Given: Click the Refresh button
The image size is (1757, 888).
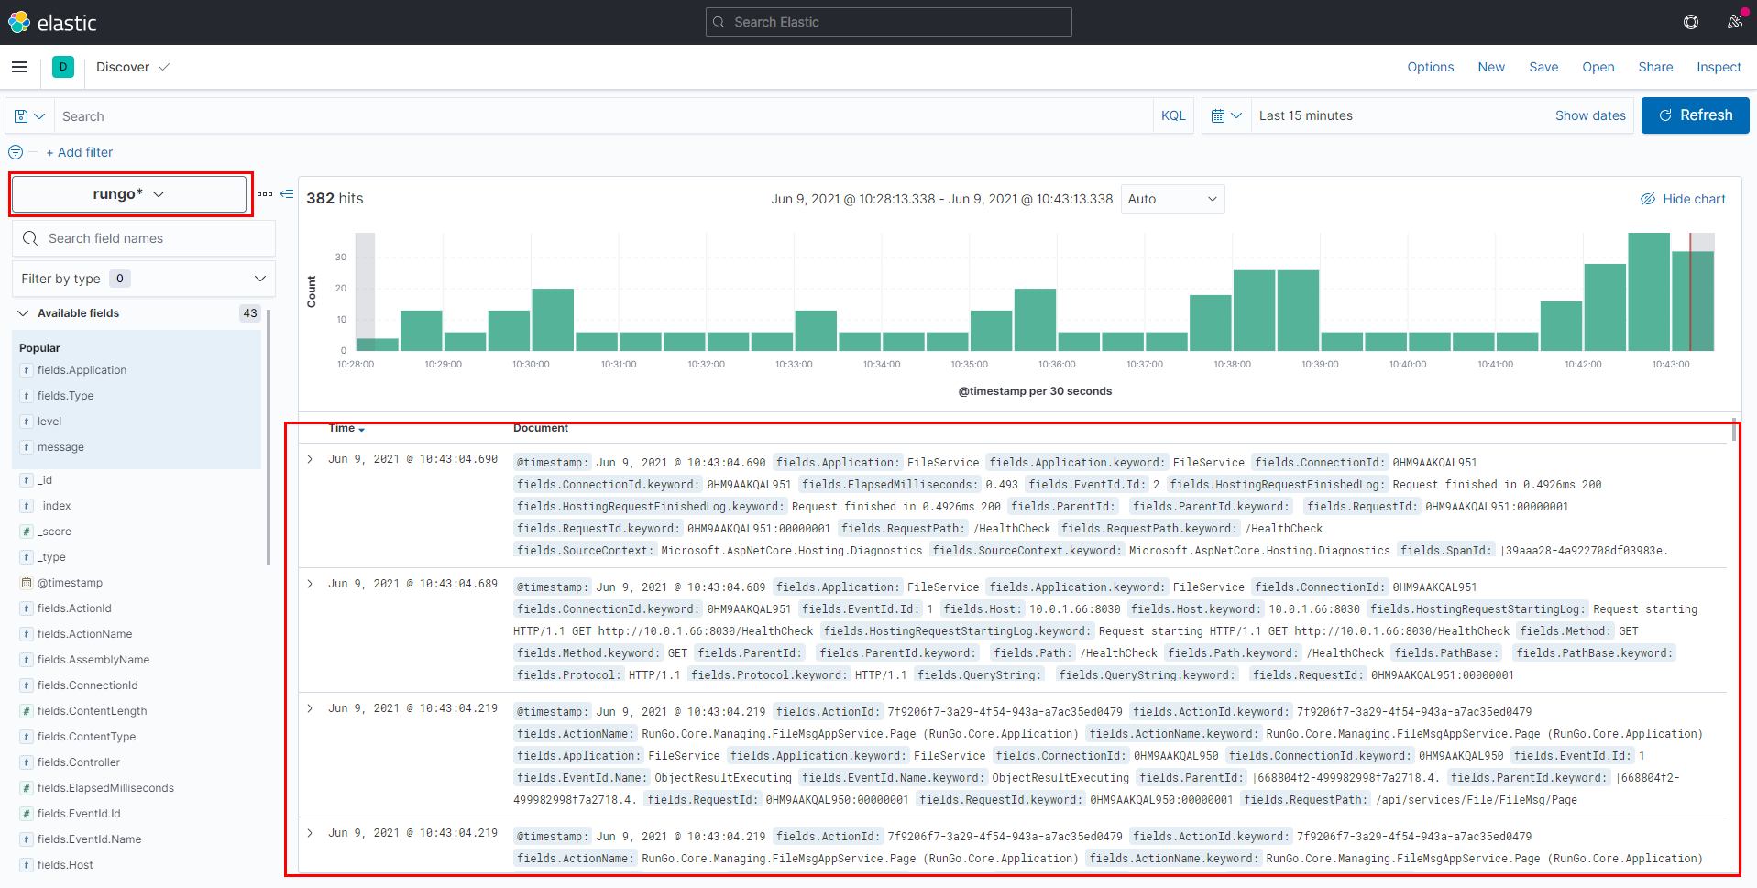Looking at the screenshot, I should pos(1695,115).
